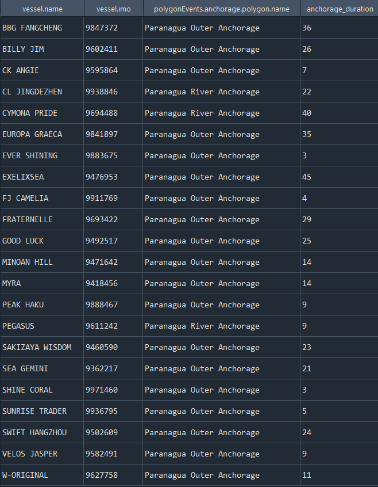Click the vessel.imo column header
This screenshot has width=378, height=487.
(113, 9)
